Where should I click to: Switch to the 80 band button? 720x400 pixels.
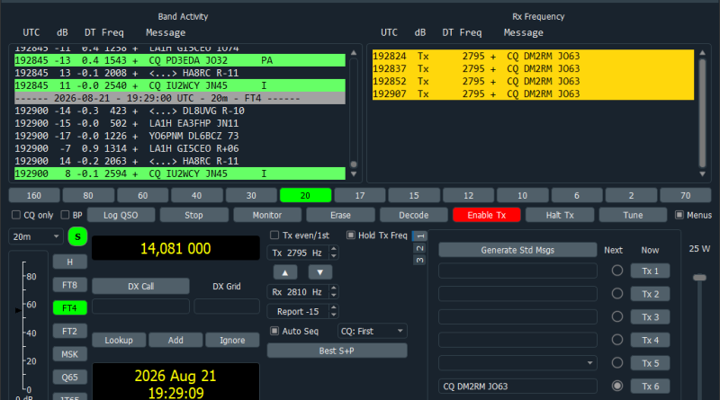[x=88, y=195]
